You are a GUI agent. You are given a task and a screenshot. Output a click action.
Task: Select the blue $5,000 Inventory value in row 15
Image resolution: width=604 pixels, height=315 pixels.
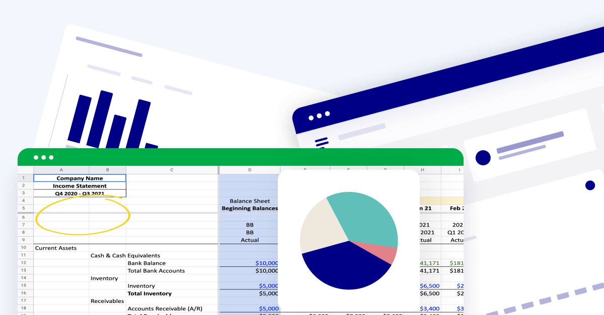tap(268, 286)
